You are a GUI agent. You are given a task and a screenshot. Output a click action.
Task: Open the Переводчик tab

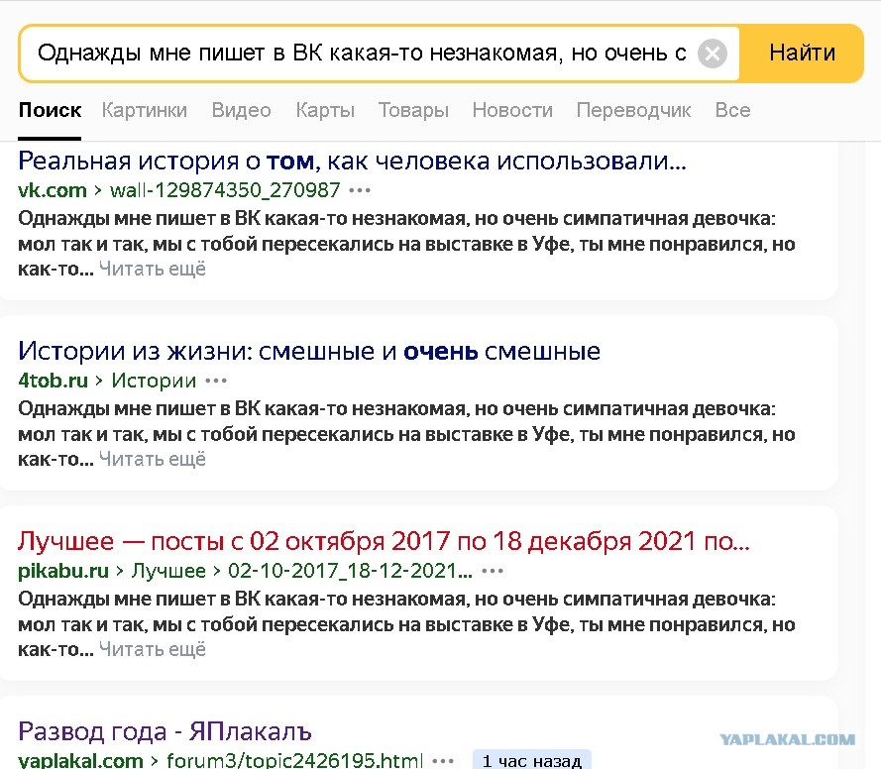pyautogui.click(x=634, y=110)
